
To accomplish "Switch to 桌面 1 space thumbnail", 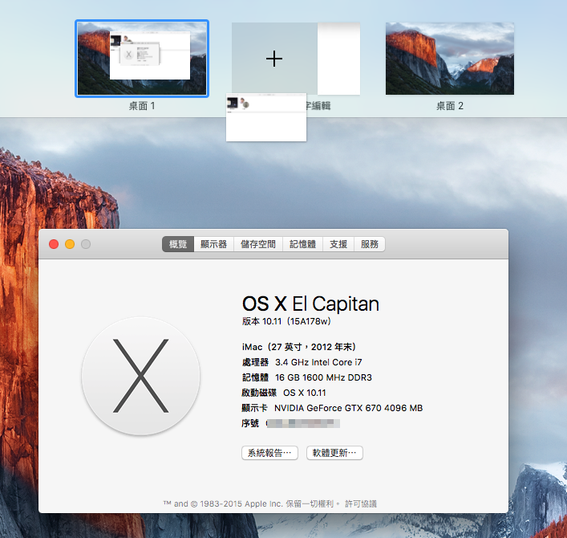I will click(142, 59).
